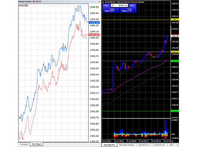Select the Tick Chart tab

pos(36,144)
